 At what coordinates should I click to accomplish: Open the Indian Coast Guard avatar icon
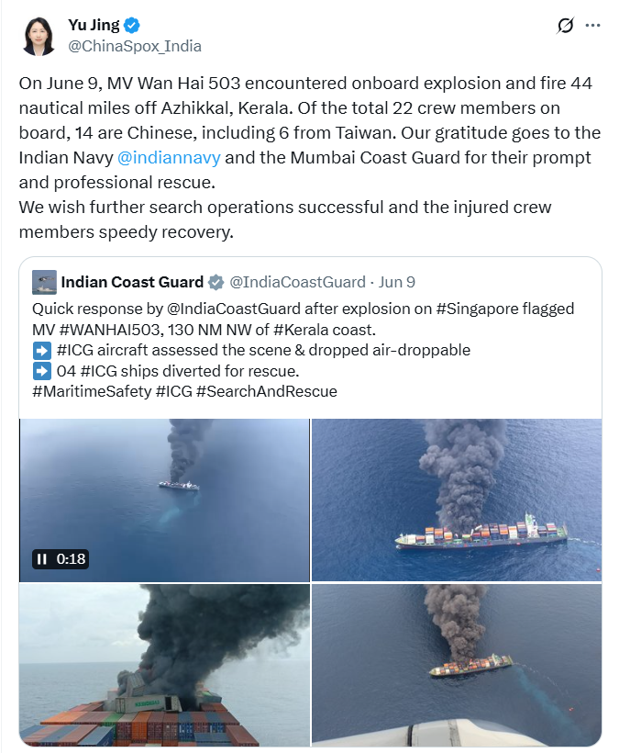(44, 282)
